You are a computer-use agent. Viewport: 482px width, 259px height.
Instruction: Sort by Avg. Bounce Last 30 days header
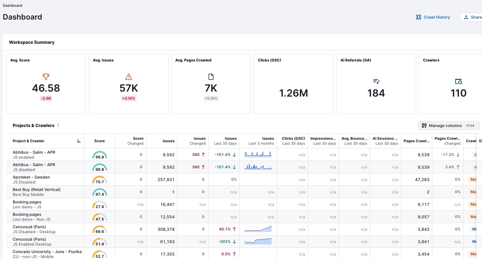click(354, 141)
